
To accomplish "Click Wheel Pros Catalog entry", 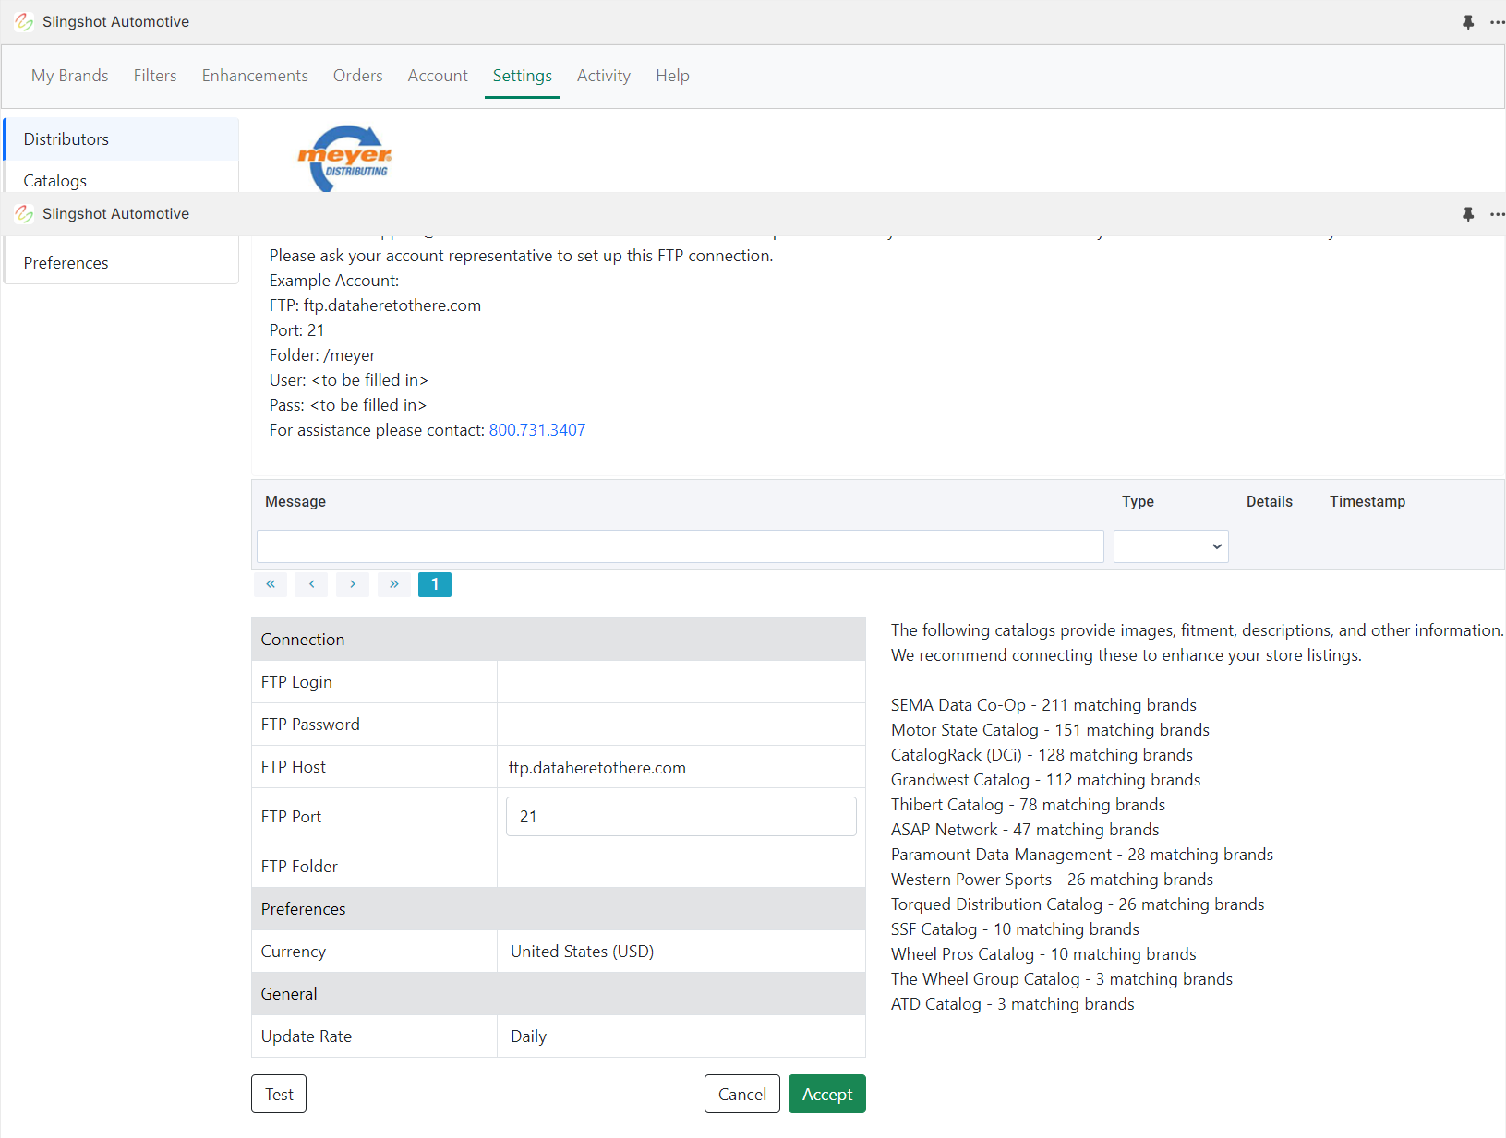I will [x=1043, y=954].
